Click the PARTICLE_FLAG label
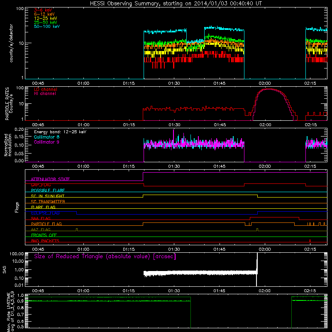This screenshot has height=332, width=332. click(46, 224)
